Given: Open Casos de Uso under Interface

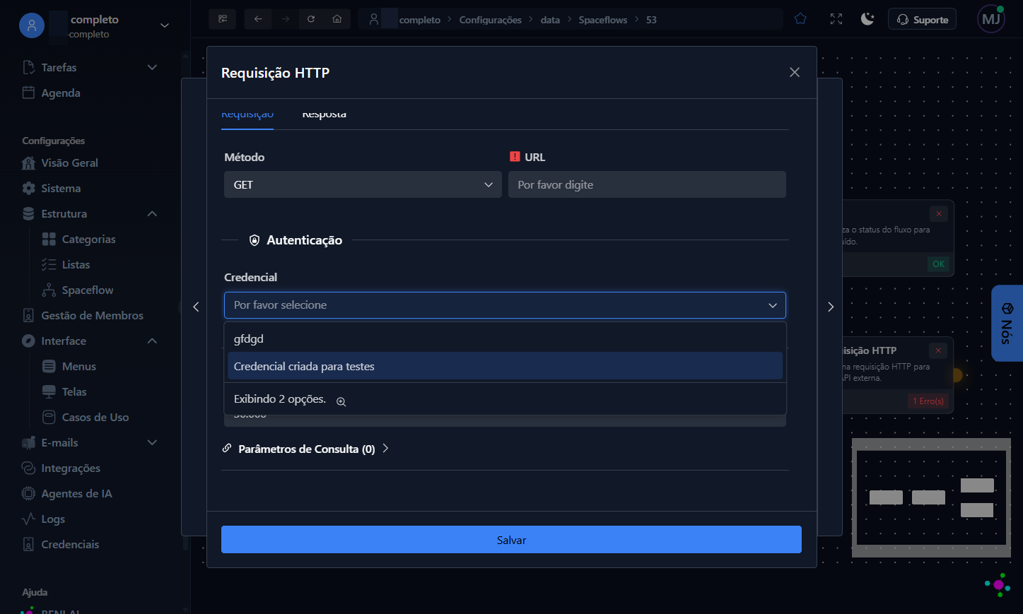Looking at the screenshot, I should [95, 417].
